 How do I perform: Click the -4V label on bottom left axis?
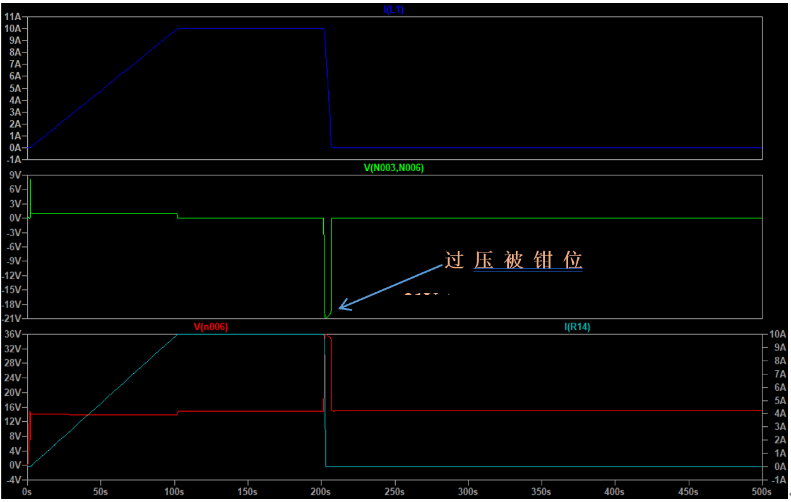13,480
